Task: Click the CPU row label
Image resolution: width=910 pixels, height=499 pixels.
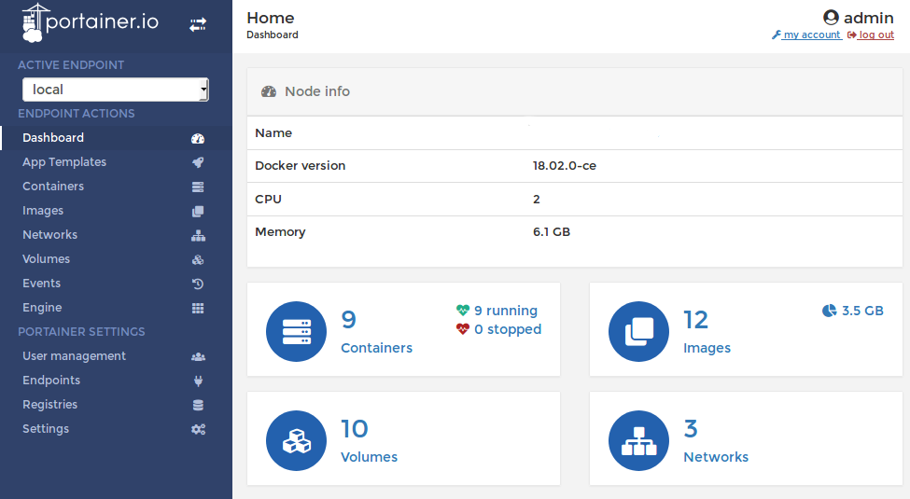Action: 268,199
